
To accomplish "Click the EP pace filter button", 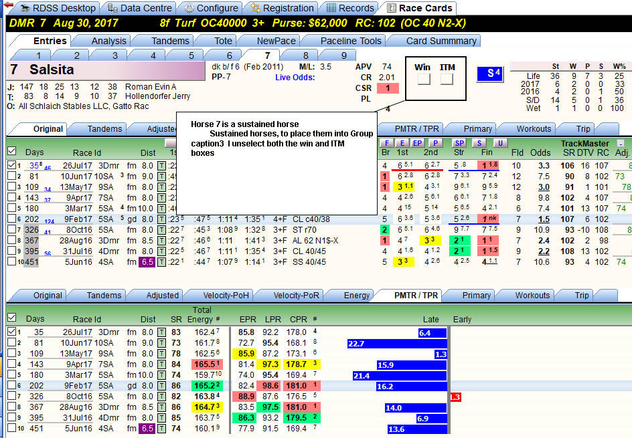I will 417,143.
